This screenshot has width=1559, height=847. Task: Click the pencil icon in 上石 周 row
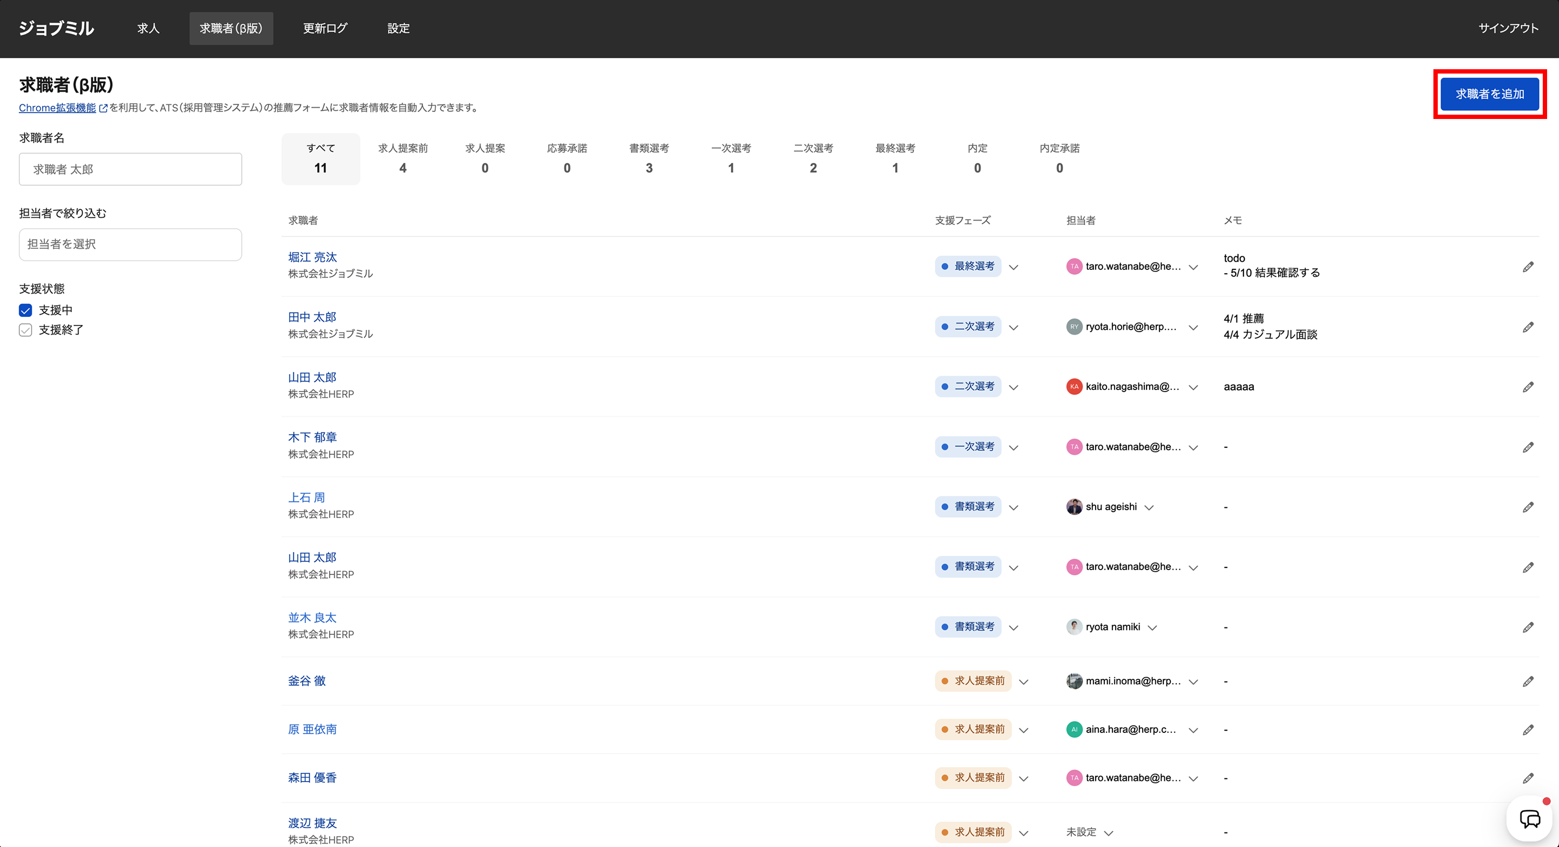tap(1528, 507)
